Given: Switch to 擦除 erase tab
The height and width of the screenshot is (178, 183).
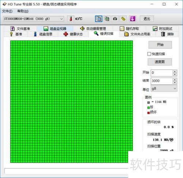Looking at the screenshot, I should click(167, 34).
